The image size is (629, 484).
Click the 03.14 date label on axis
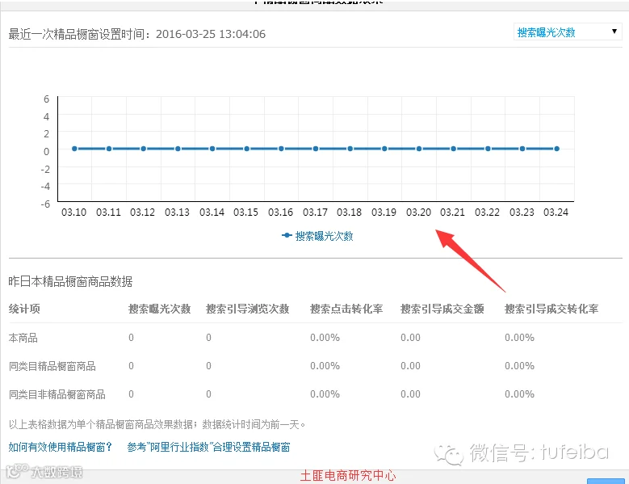[212, 212]
